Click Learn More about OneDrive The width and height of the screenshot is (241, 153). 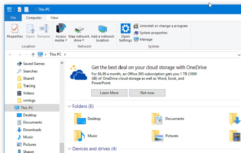pyautogui.click(x=109, y=93)
